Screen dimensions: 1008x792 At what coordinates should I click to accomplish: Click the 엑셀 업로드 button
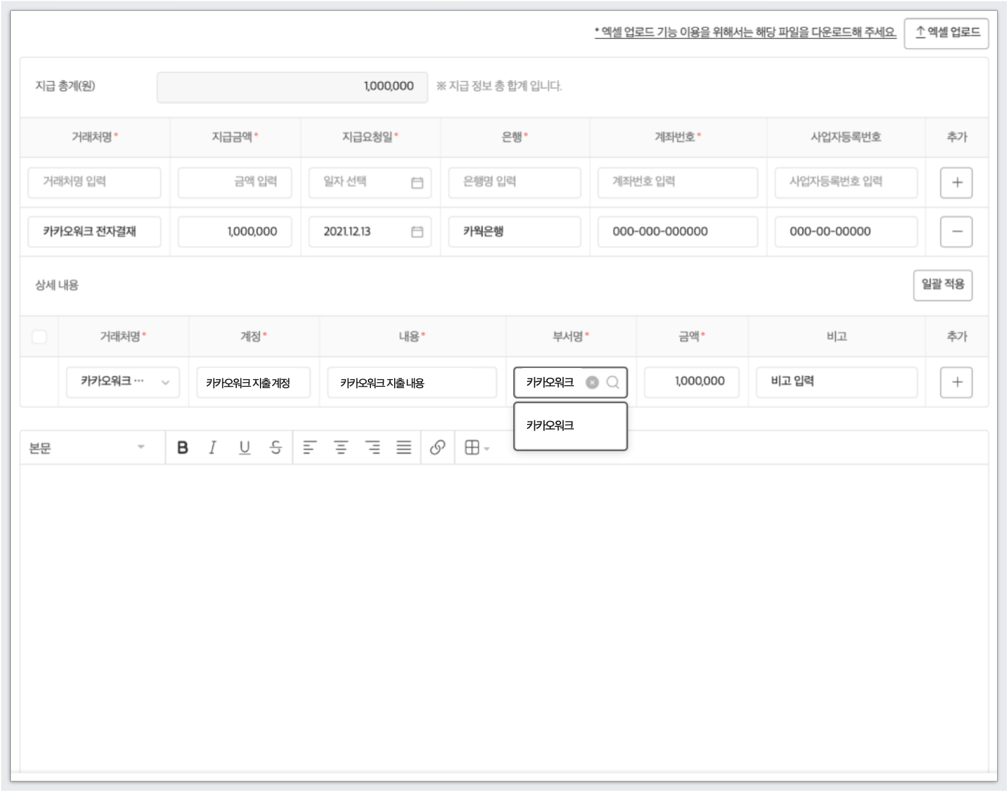click(946, 33)
